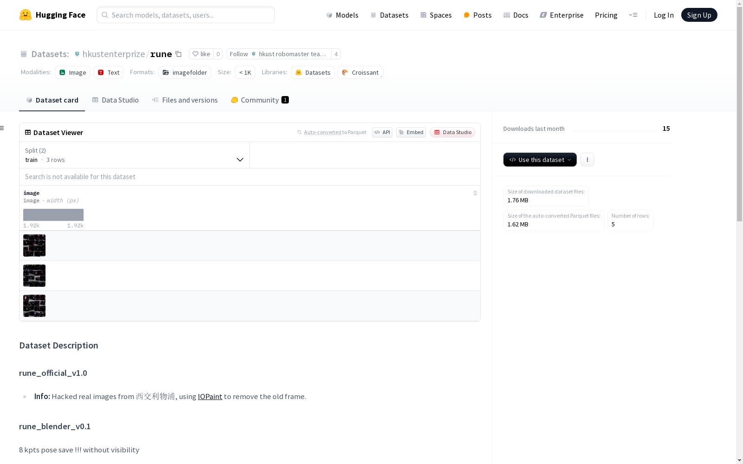The image size is (743, 464).
Task: Open the first image thumbnail row
Action: (34, 245)
